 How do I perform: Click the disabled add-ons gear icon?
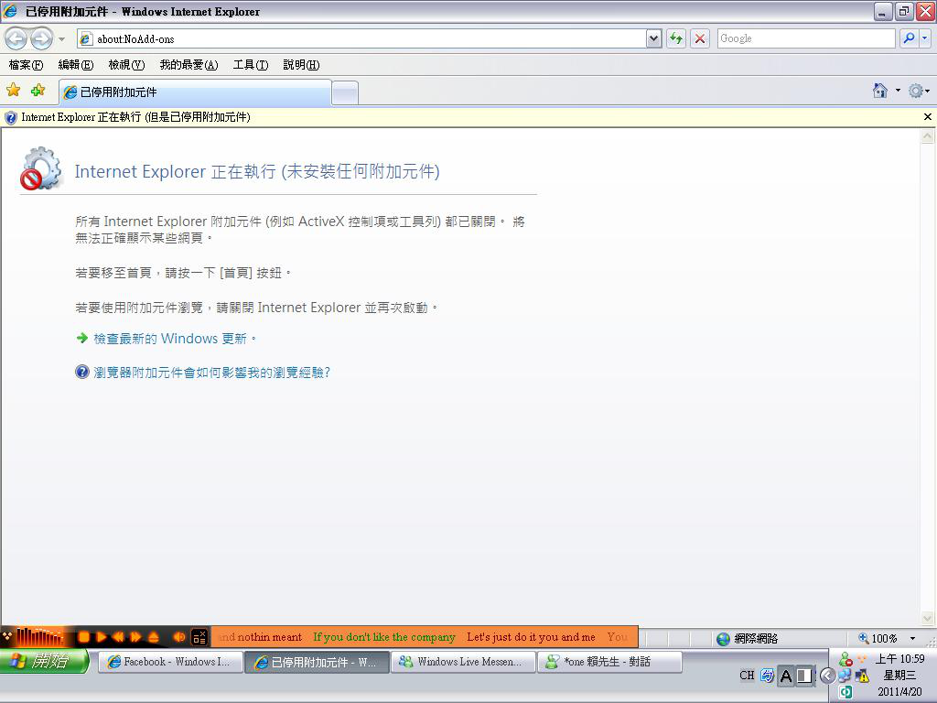(x=40, y=168)
